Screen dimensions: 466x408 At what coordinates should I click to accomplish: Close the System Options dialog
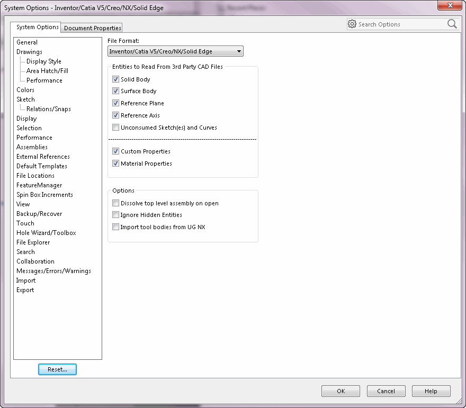450,5
